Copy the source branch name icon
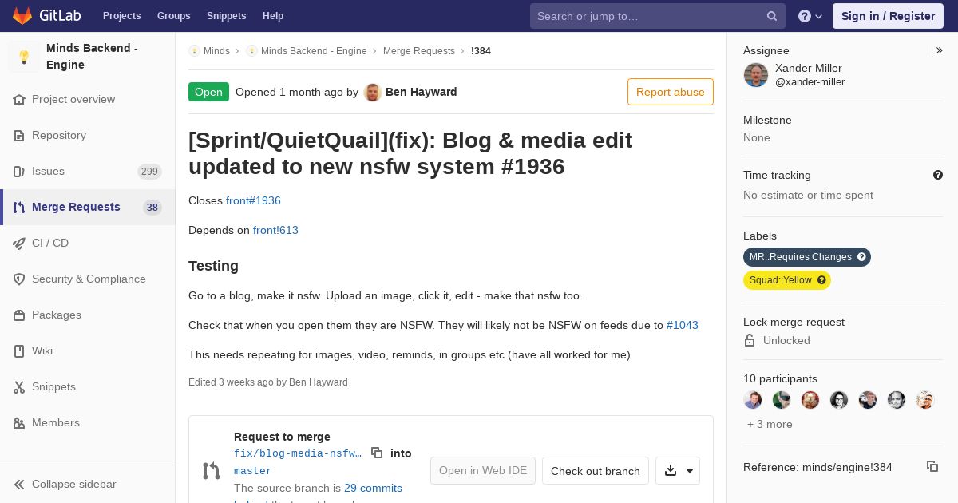Viewport: 958px width, 503px height. [x=377, y=453]
